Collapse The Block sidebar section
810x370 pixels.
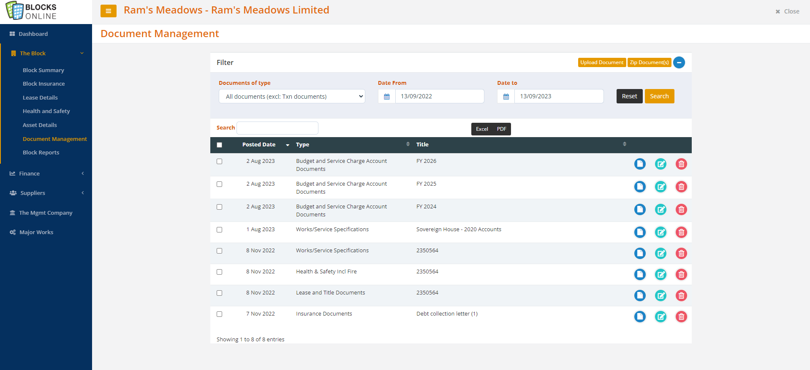pos(46,53)
